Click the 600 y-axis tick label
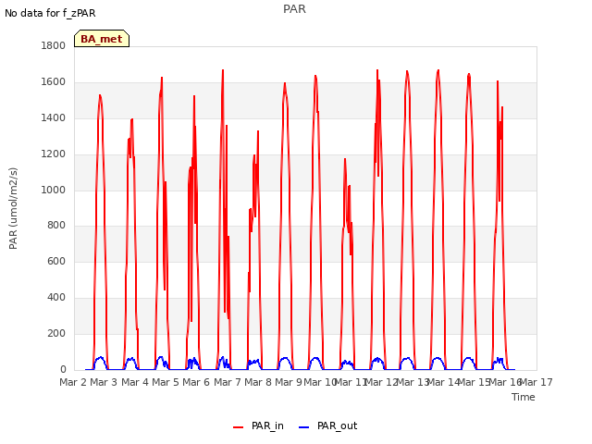The image size is (592, 444). pyautogui.click(x=56, y=261)
